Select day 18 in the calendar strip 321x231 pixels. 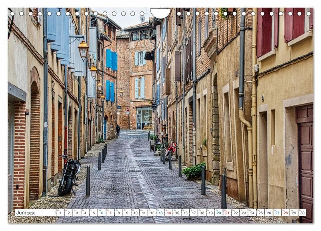coord(202,213)
